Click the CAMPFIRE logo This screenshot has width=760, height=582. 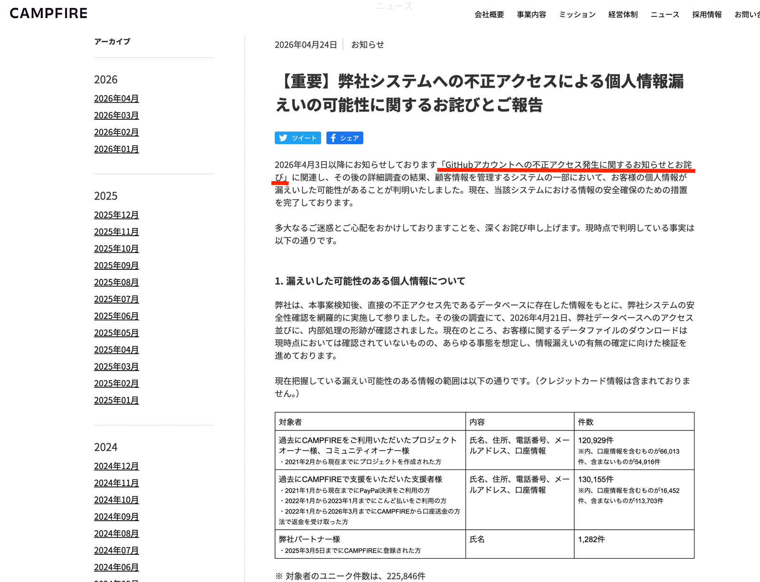(48, 13)
